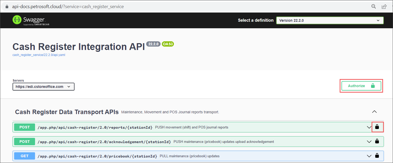Click the padlock icon inside the Authorize button

point(372,86)
